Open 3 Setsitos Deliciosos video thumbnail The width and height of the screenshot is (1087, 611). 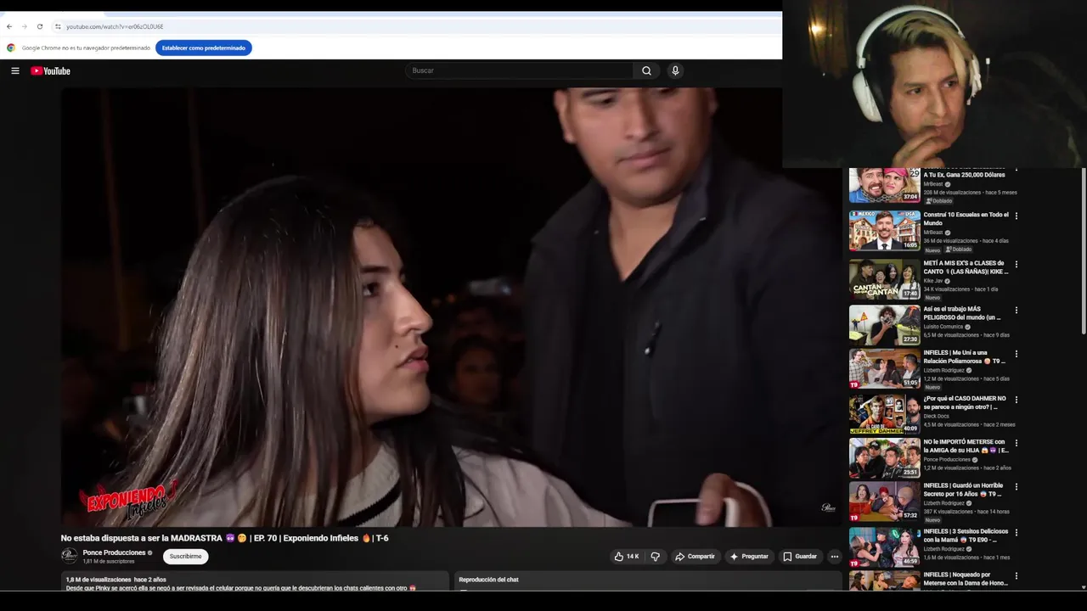(x=884, y=547)
